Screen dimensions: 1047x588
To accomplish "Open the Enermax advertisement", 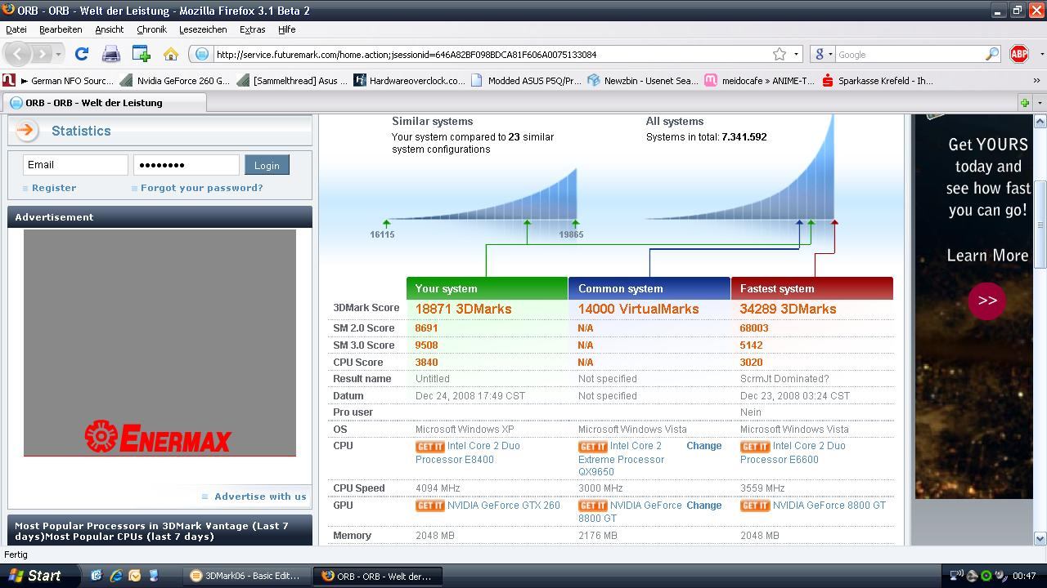I will 160,343.
